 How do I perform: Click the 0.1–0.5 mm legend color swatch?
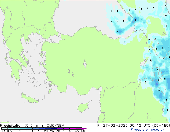5,128
